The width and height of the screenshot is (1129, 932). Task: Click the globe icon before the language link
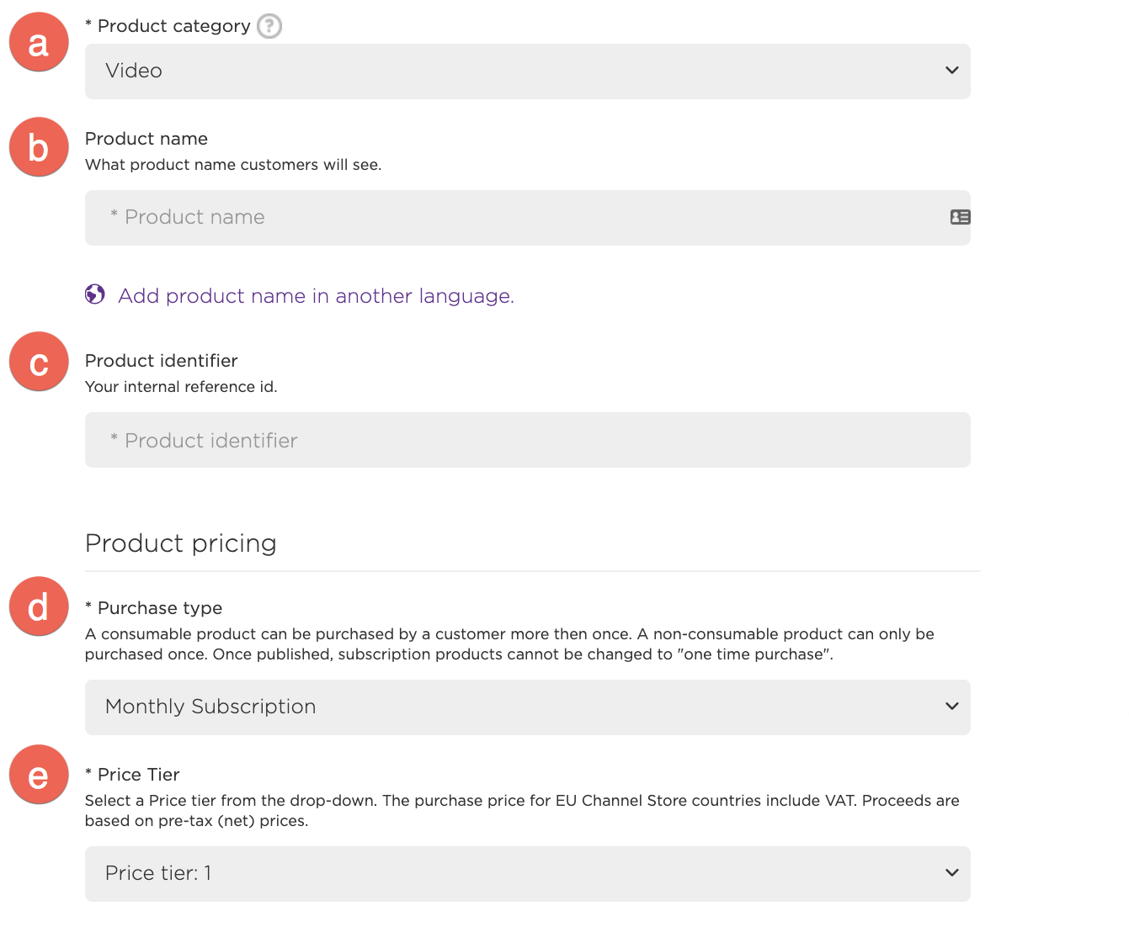(95, 294)
